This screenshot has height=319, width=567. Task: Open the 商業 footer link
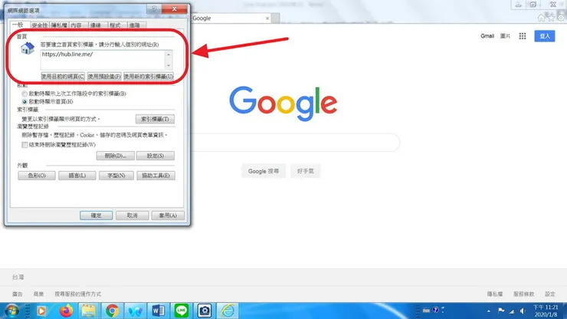tap(38, 294)
